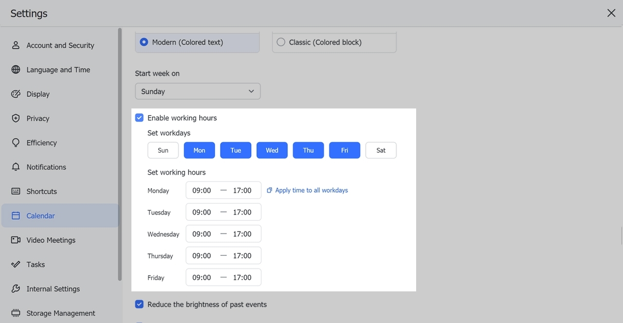
Task: Click the Display palette icon
Action: (x=16, y=94)
